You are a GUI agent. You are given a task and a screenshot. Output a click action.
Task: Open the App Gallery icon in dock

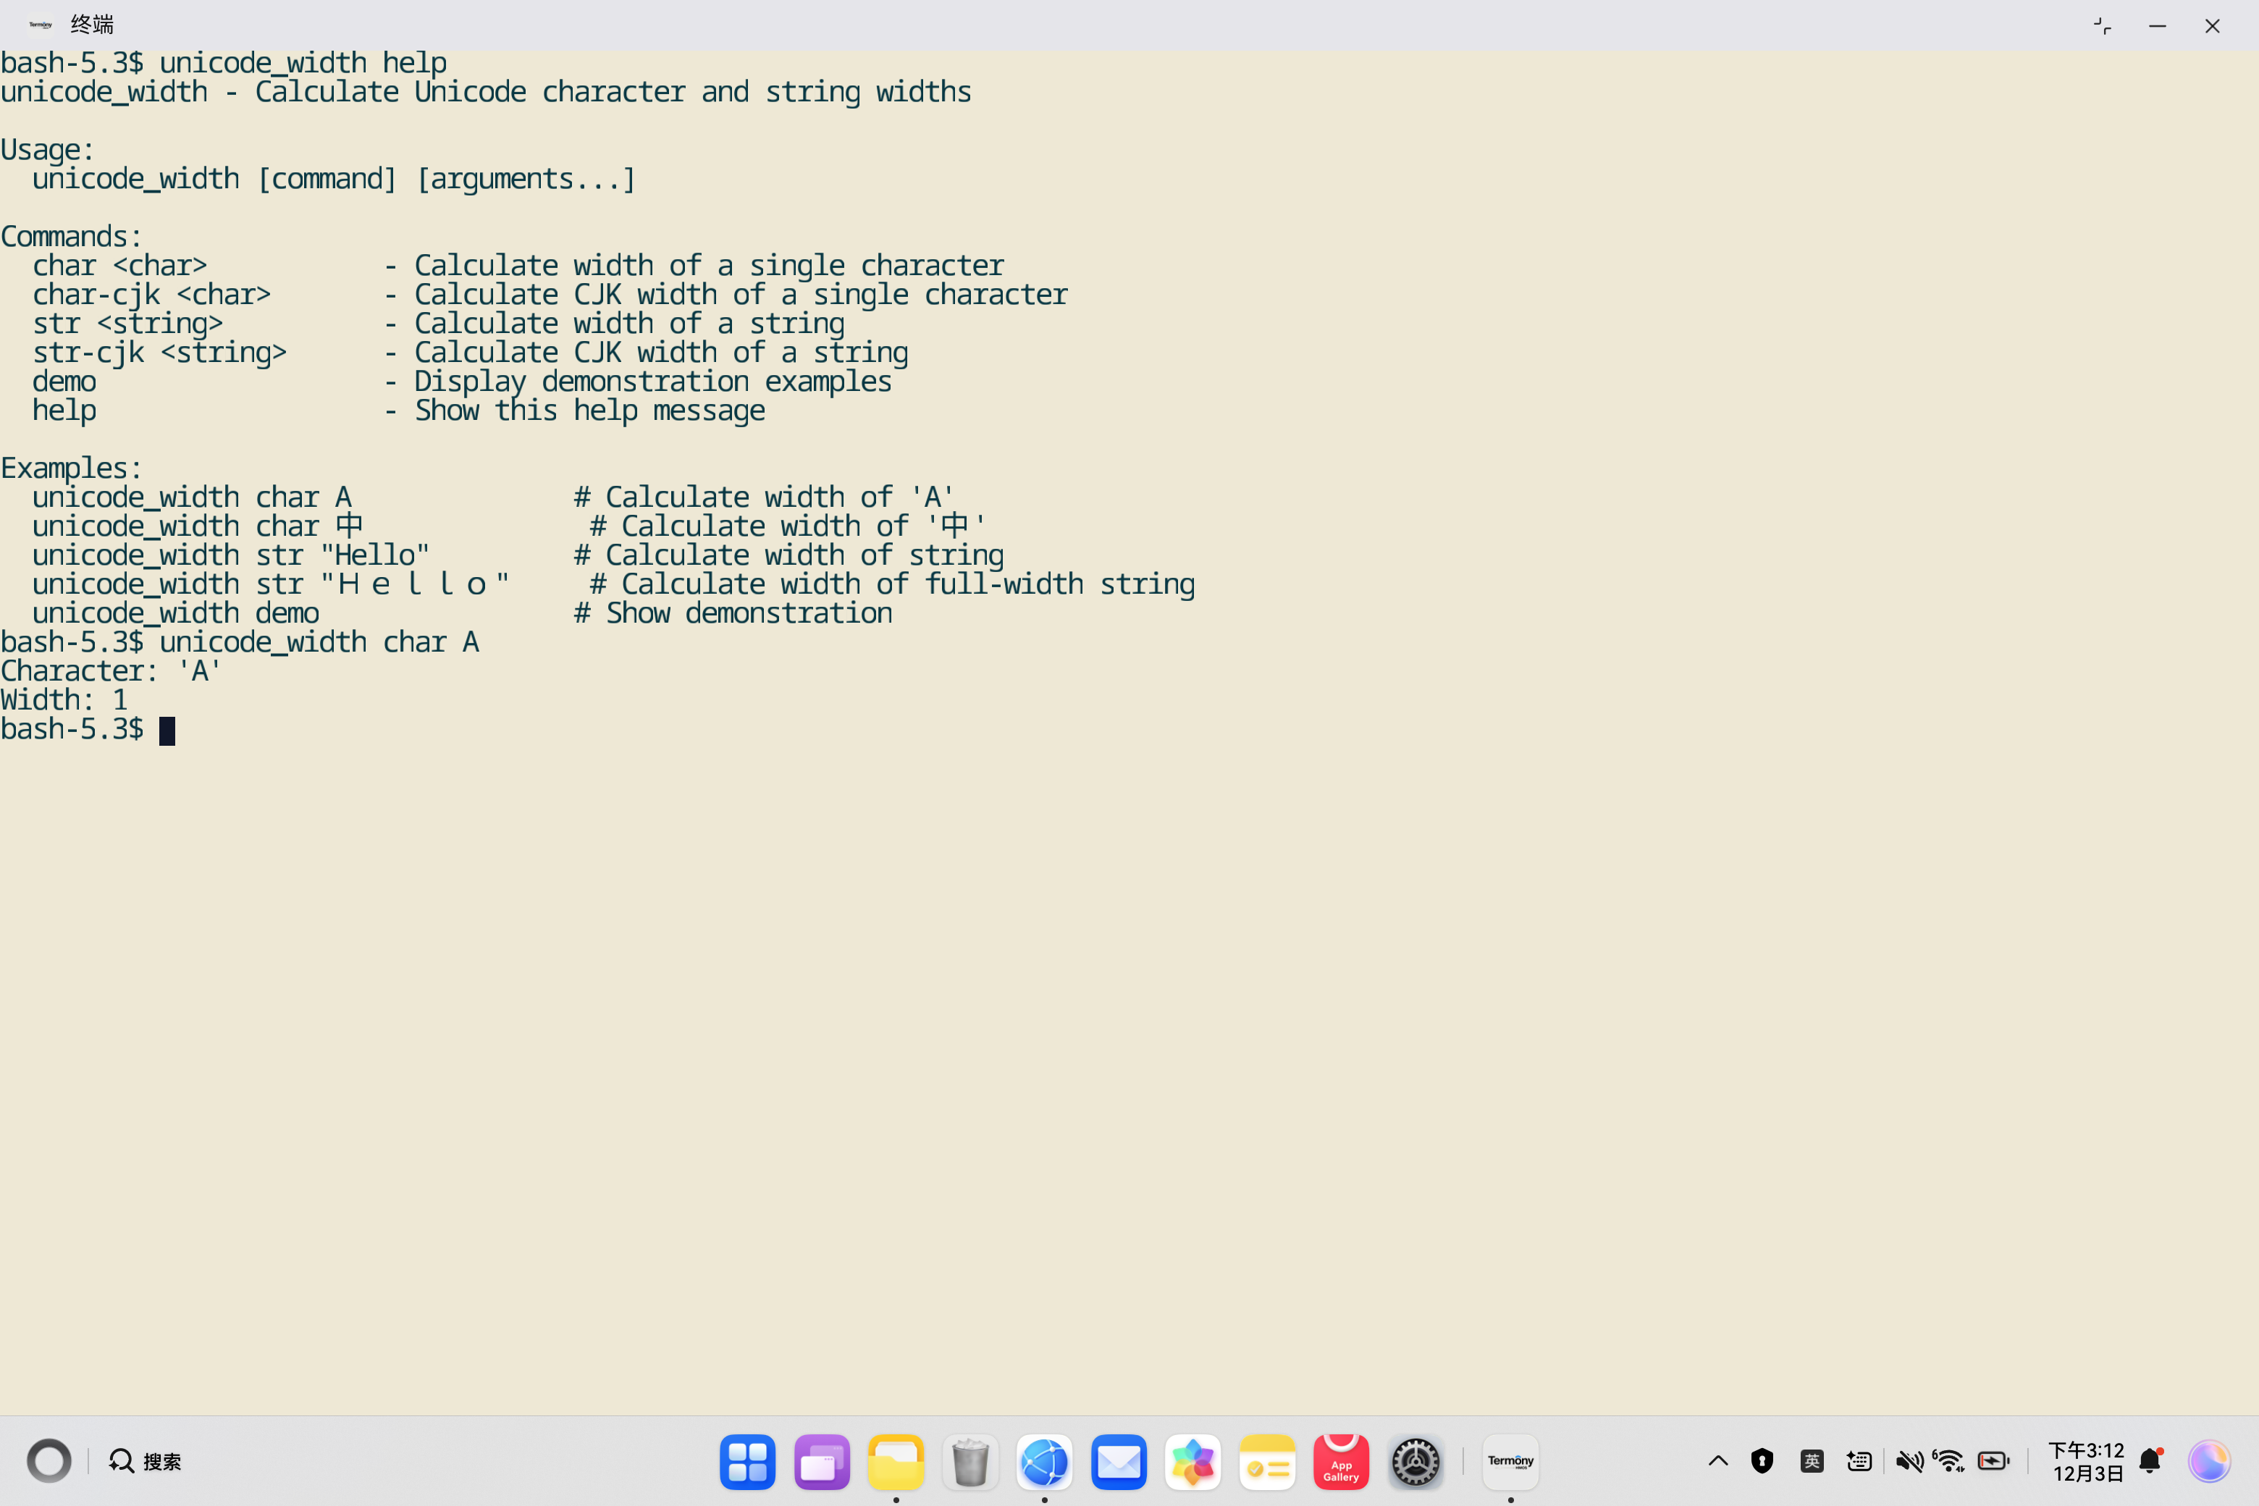point(1341,1462)
